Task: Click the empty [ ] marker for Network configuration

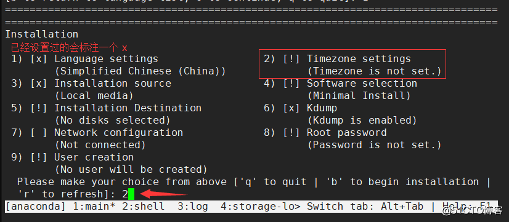Action: coord(39,133)
